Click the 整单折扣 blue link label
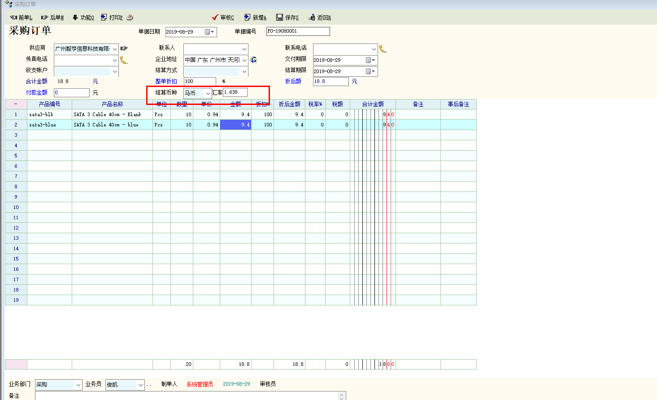657x400 pixels. pyautogui.click(x=166, y=81)
